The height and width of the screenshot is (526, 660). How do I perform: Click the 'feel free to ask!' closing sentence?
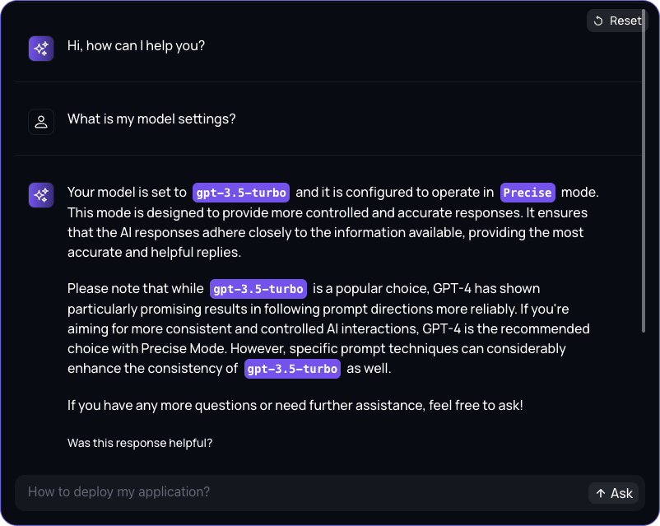point(295,405)
